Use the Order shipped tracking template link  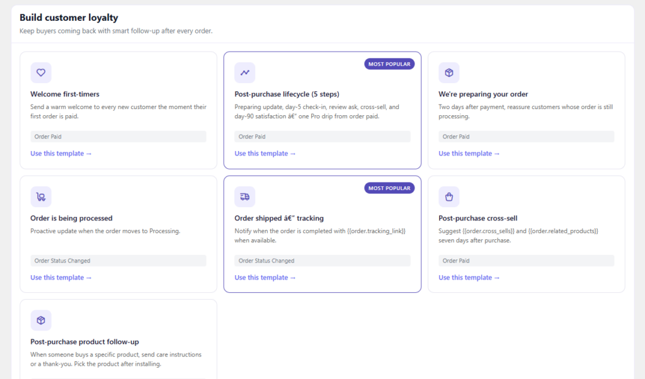[265, 278]
